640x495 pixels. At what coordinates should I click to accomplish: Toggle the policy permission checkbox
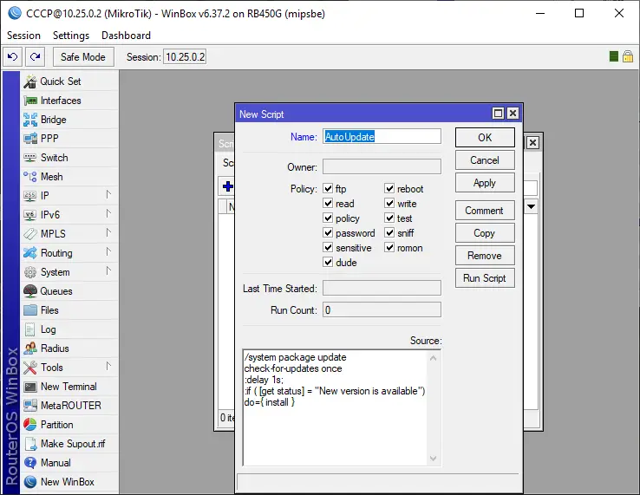328,218
